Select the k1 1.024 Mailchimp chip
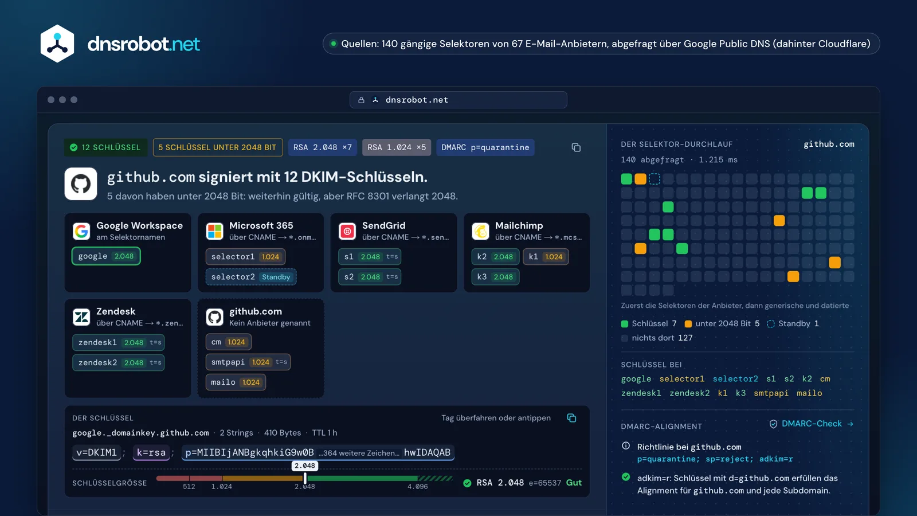Image resolution: width=917 pixels, height=516 pixels. pos(546,257)
